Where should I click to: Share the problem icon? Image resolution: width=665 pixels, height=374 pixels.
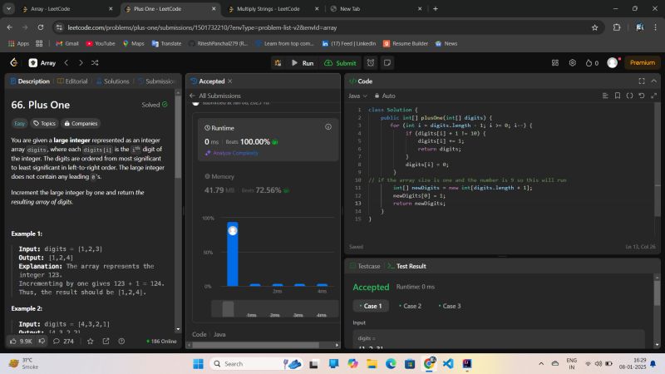106,341
